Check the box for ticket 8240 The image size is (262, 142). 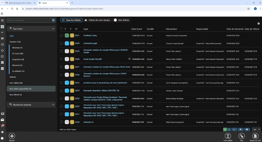point(62,43)
